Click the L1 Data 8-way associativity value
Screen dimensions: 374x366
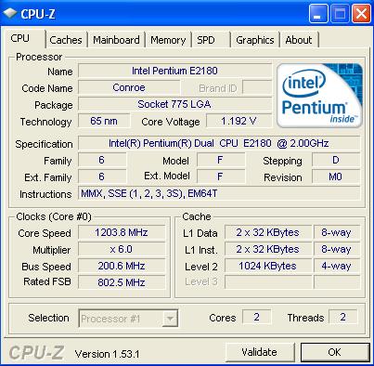tap(337, 232)
